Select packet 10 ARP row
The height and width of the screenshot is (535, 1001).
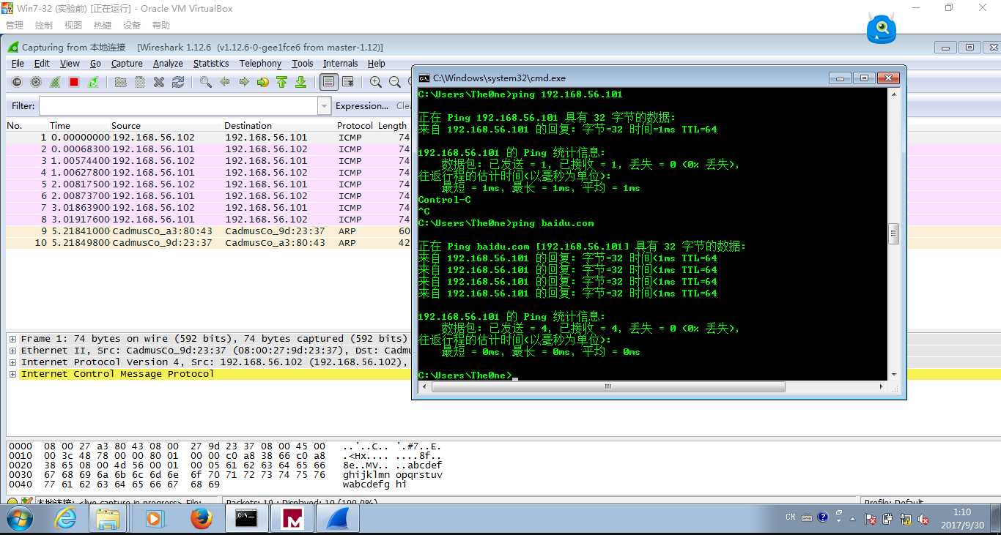[209, 242]
